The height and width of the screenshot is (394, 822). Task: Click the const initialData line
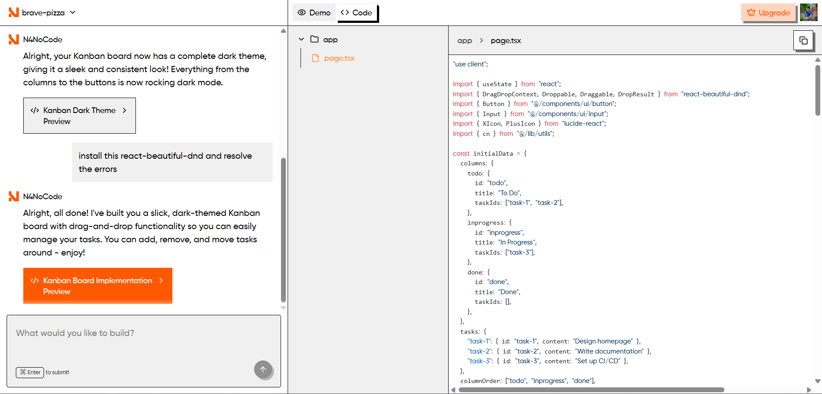pos(490,153)
